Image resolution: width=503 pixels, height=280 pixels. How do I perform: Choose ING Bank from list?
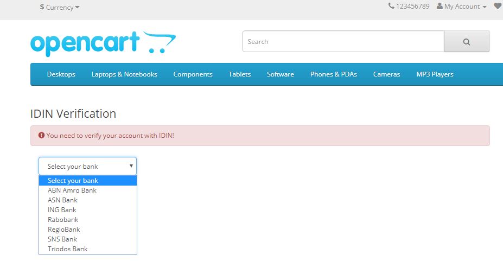[88, 210]
